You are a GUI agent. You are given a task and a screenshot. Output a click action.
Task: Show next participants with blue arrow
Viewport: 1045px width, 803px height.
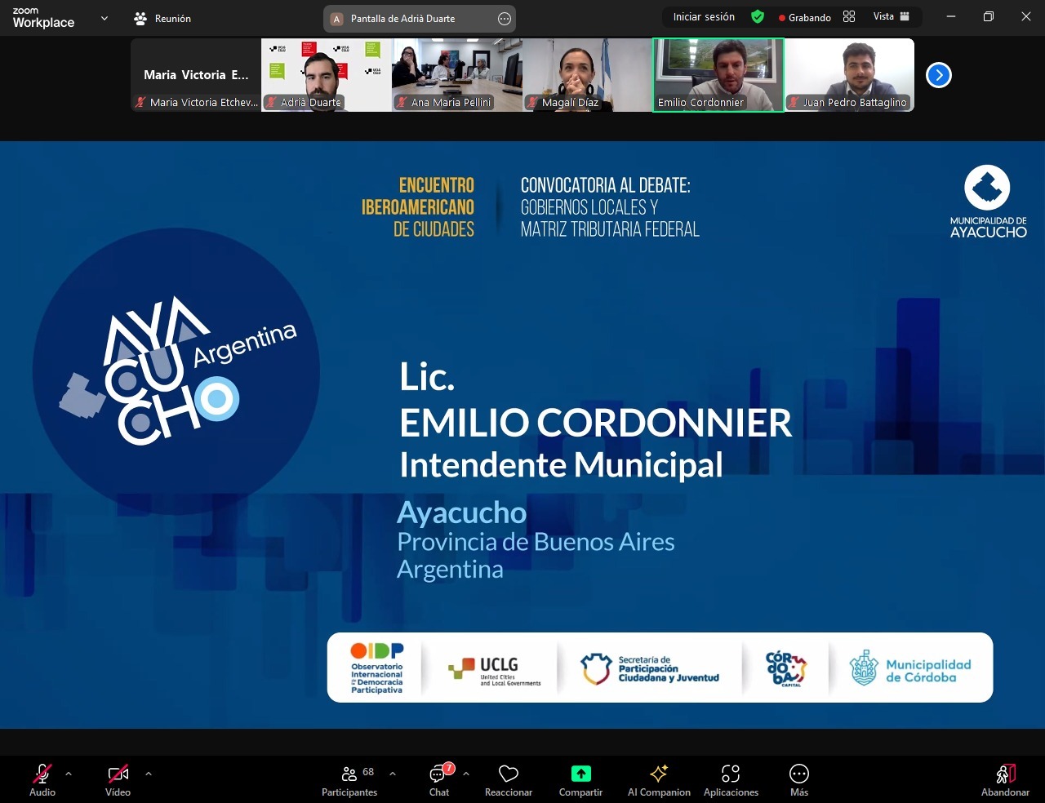click(939, 75)
